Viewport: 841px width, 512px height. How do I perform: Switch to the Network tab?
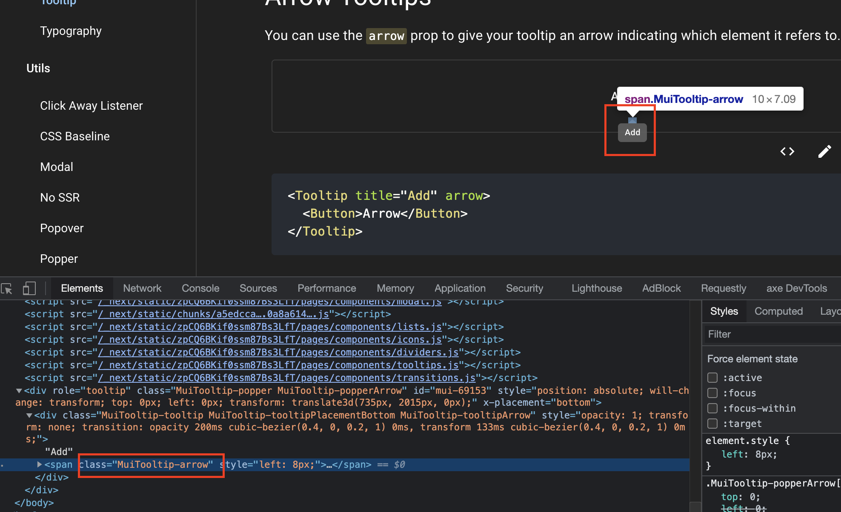142,288
